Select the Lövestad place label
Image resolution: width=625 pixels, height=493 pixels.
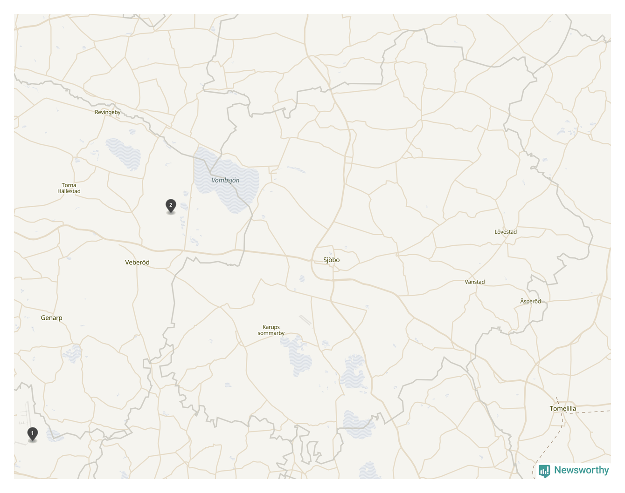[506, 231]
